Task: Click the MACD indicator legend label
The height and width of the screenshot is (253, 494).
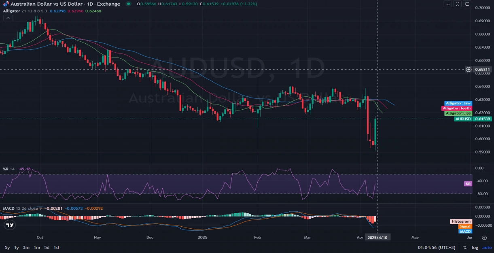Action: (9, 208)
